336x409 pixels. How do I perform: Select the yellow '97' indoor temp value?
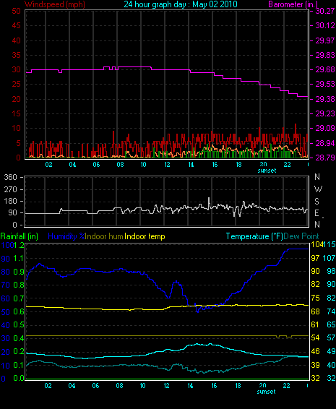315,258
